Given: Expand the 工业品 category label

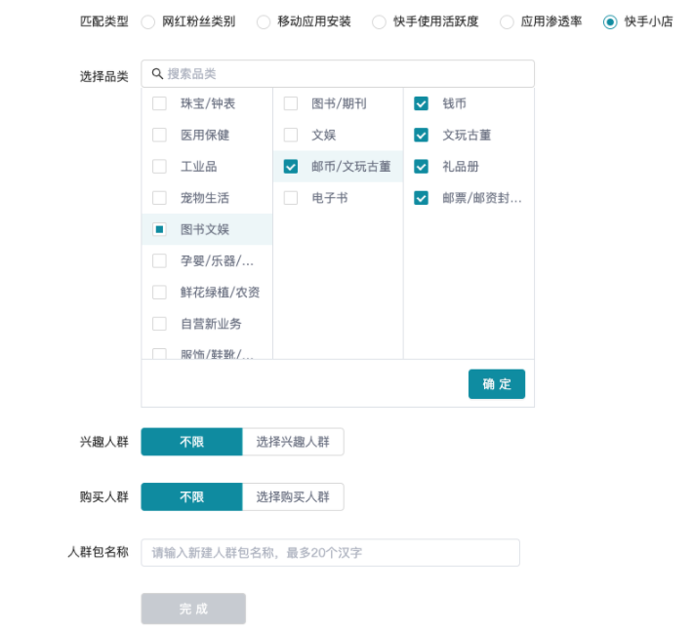Looking at the screenshot, I should tap(199, 166).
